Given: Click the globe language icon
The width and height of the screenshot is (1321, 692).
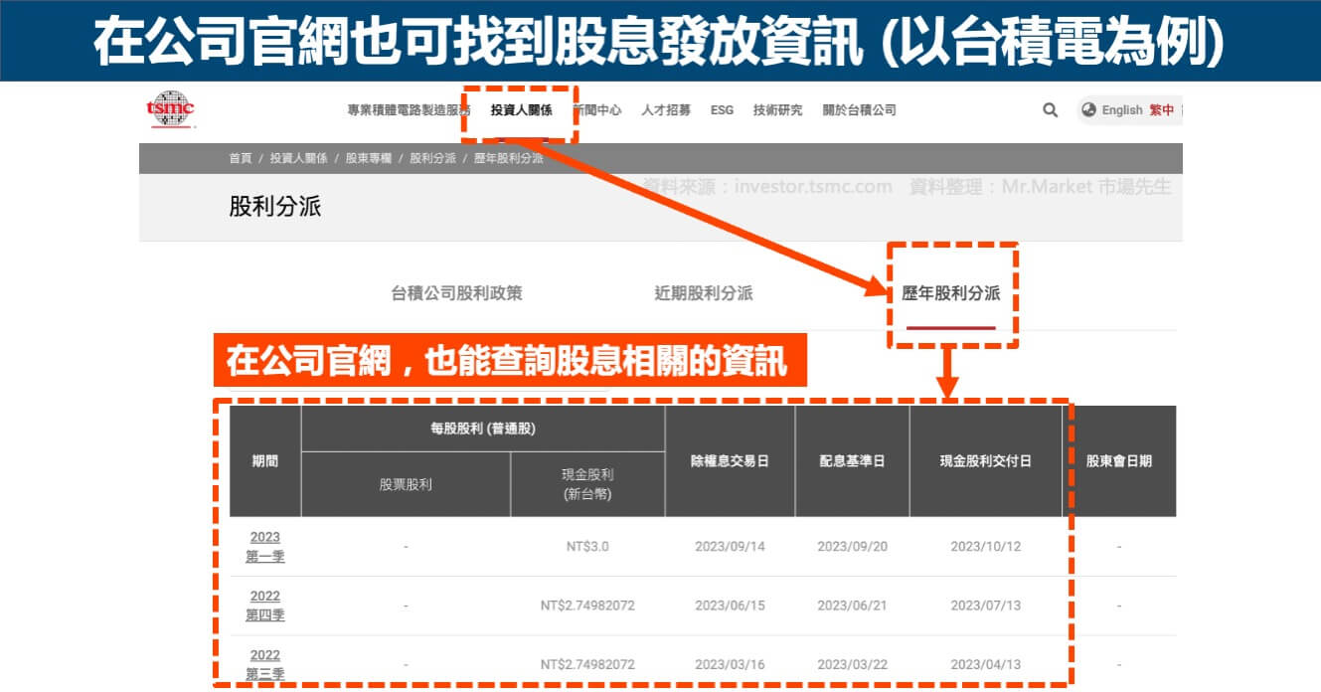Looking at the screenshot, I should pyautogui.click(x=1088, y=110).
